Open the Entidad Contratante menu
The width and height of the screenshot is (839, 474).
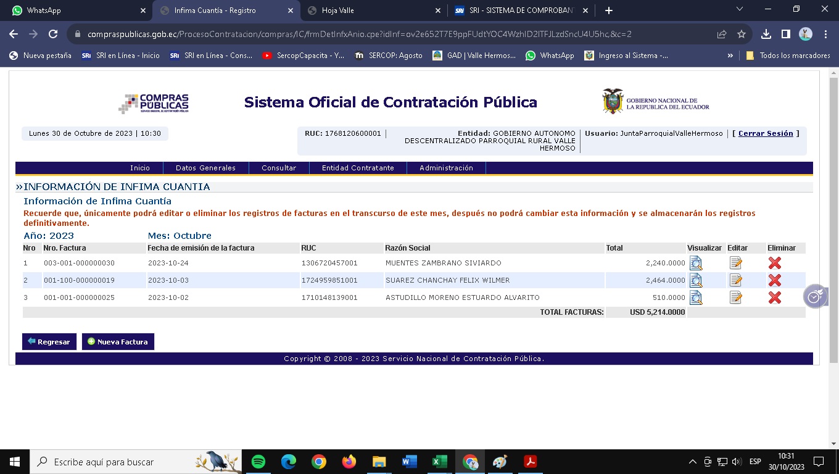(358, 168)
